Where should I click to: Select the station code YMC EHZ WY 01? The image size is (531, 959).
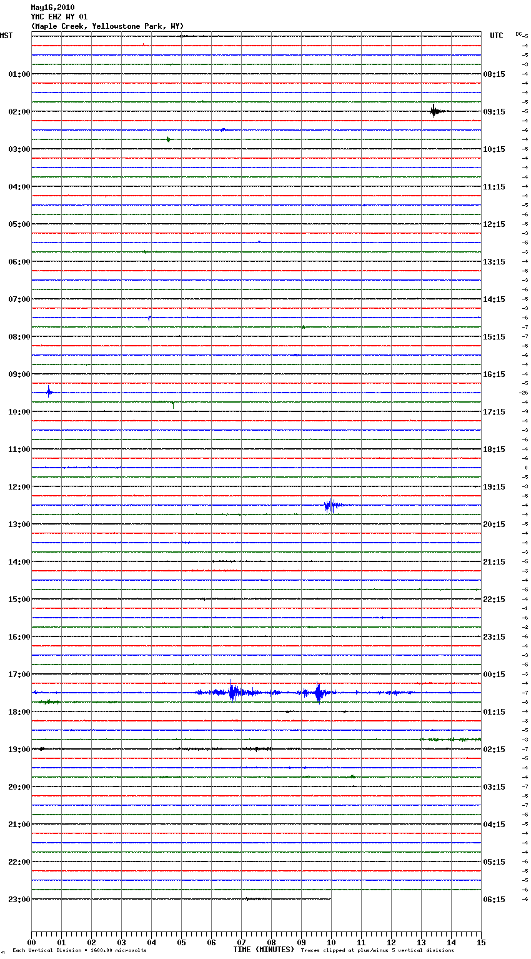(59, 17)
